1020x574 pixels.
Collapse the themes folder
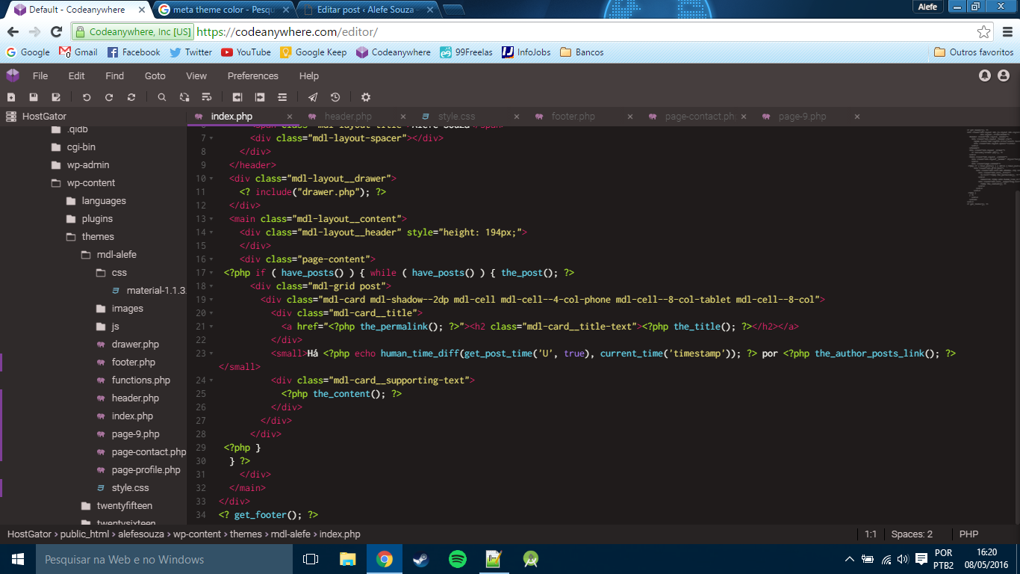[71, 237]
